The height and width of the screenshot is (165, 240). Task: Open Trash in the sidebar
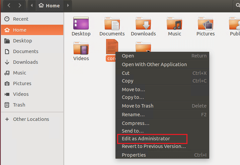point(19,105)
